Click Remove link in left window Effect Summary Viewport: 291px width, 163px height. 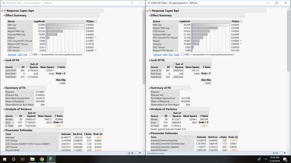[x=12, y=55]
